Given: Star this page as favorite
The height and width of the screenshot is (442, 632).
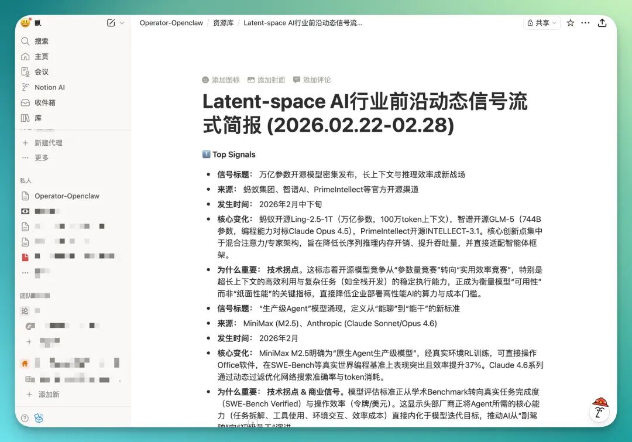Looking at the screenshot, I should [571, 23].
